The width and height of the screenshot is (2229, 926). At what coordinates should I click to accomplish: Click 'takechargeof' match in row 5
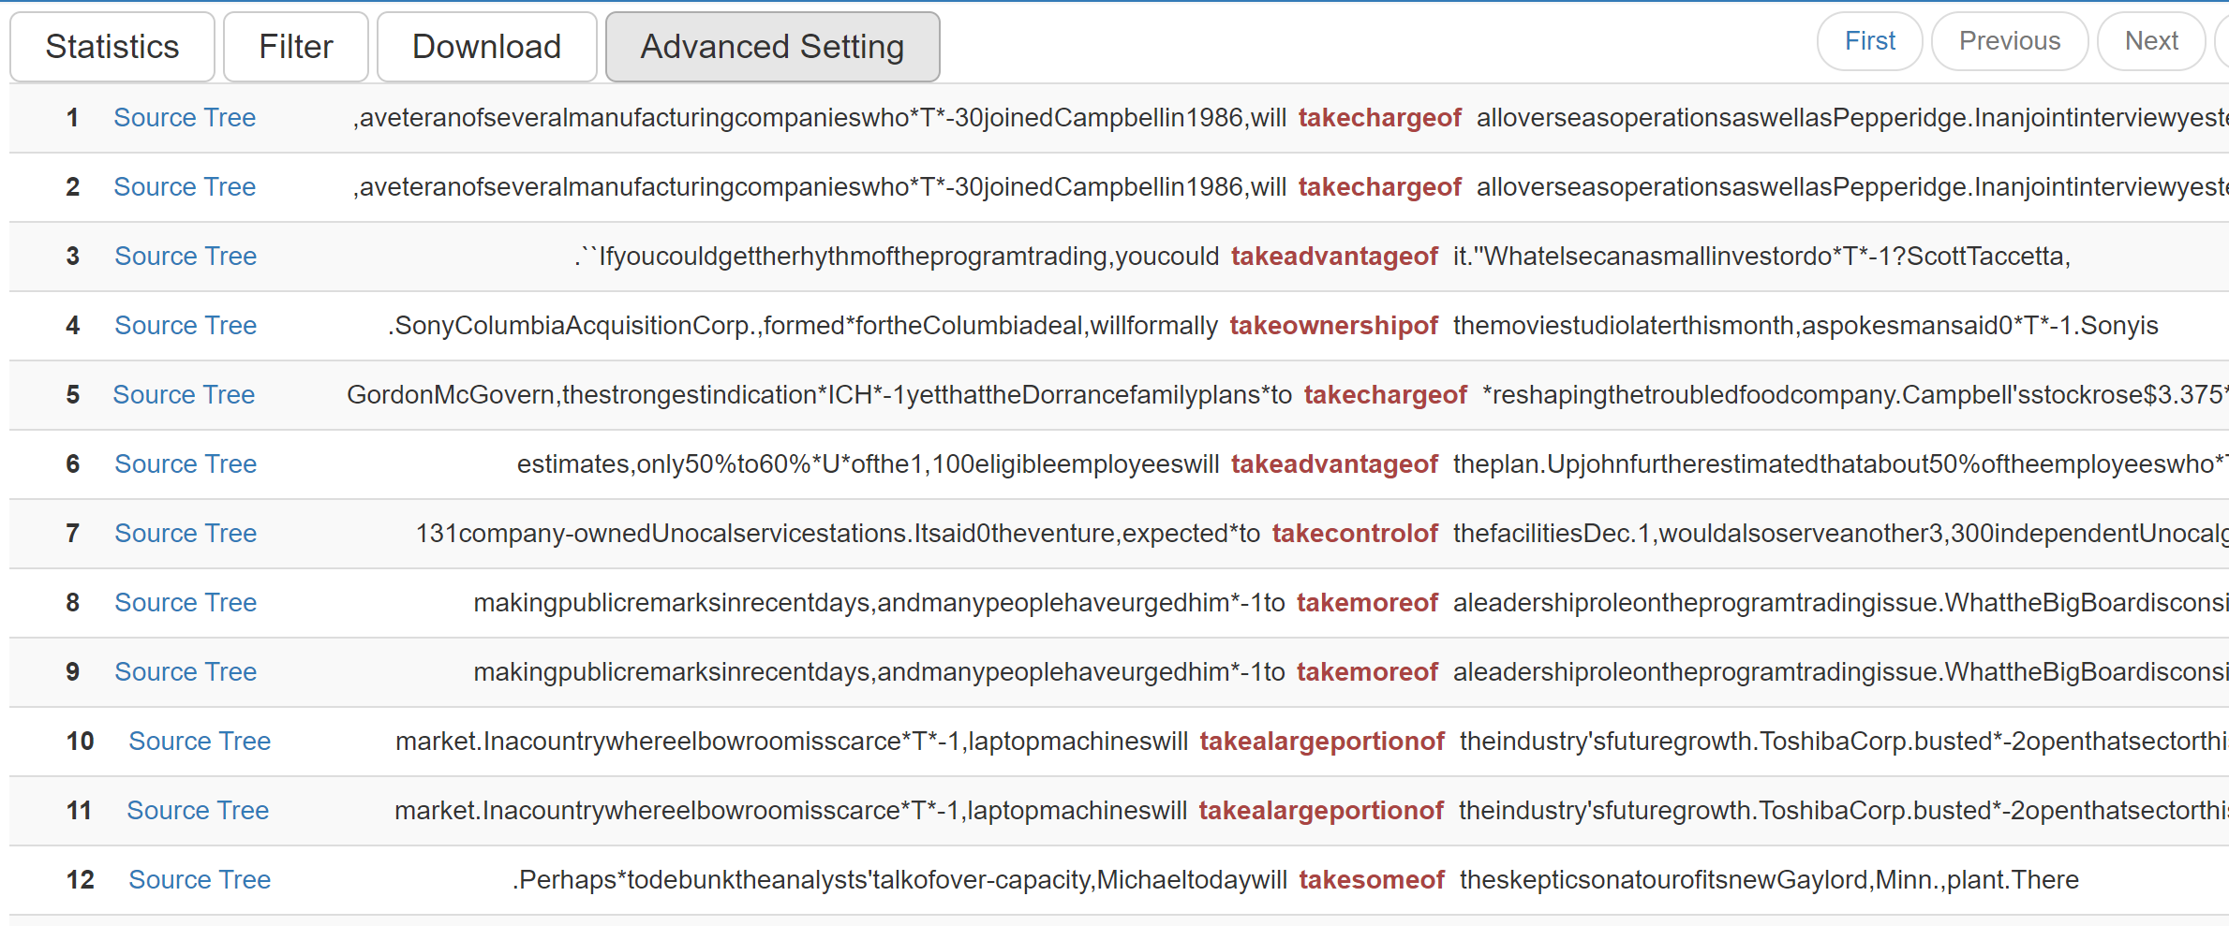1385,395
